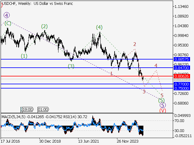Select the red wave 2 label

[135, 44]
